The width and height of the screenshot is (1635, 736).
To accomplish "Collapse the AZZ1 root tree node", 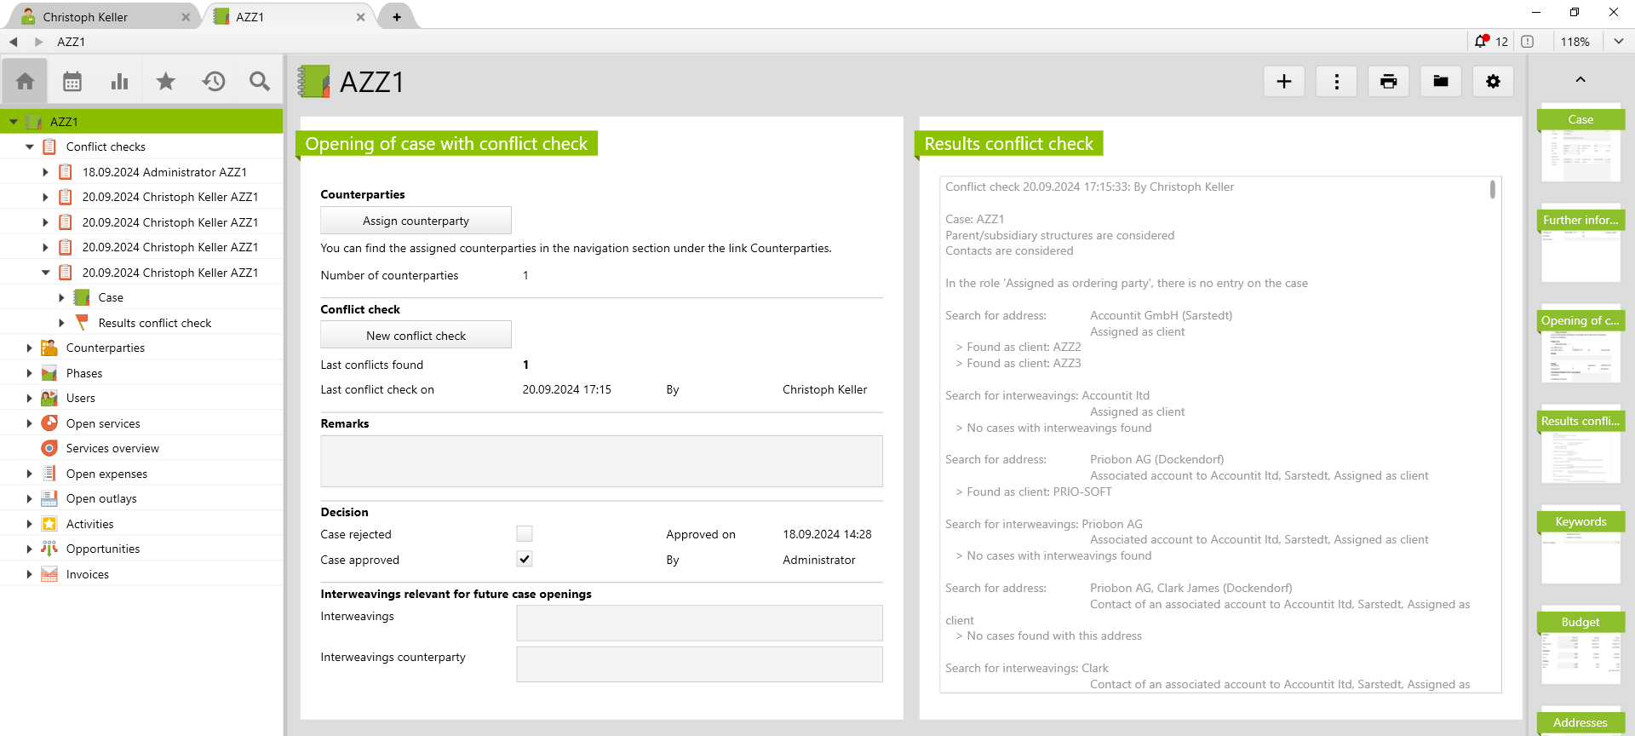I will (14, 122).
